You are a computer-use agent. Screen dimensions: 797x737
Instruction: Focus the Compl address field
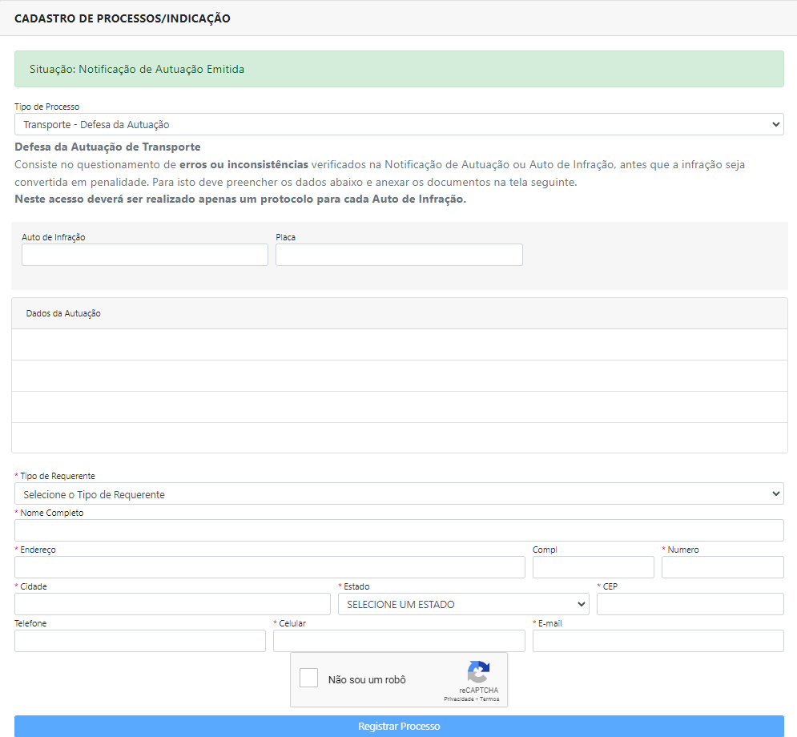(x=593, y=567)
